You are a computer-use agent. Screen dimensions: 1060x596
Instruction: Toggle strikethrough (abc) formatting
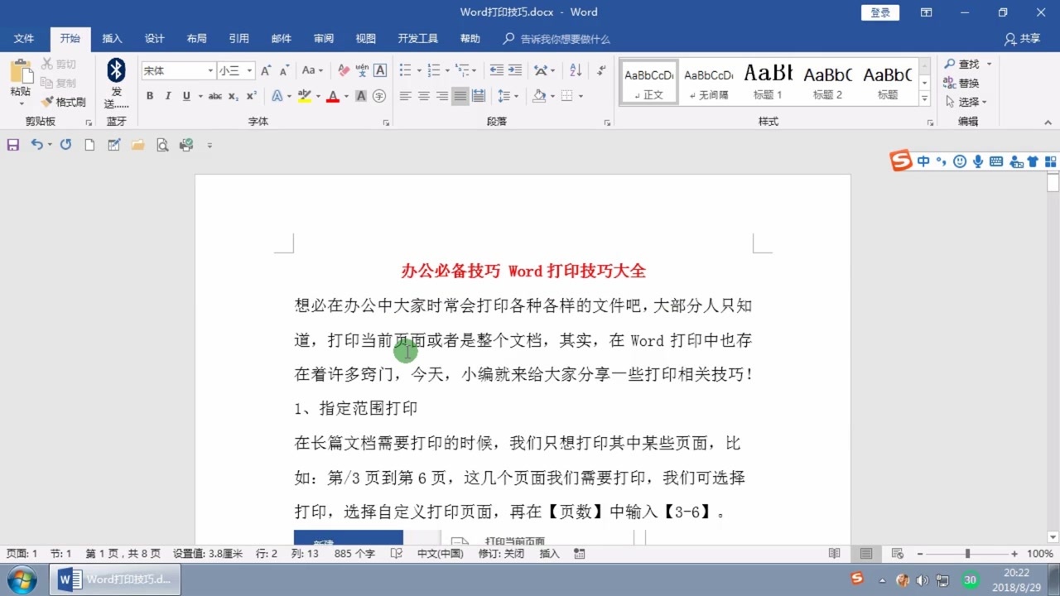pyautogui.click(x=214, y=96)
